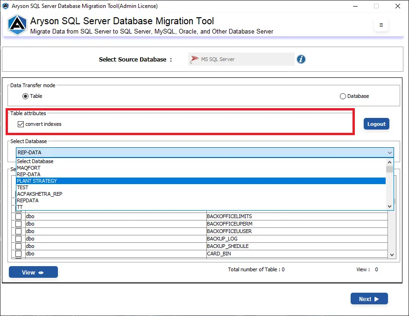
Task: Open the hamburger menu icon
Action: pos(381,25)
